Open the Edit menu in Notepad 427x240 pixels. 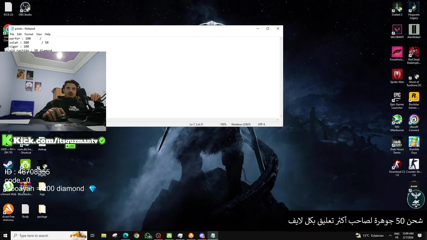(x=19, y=34)
